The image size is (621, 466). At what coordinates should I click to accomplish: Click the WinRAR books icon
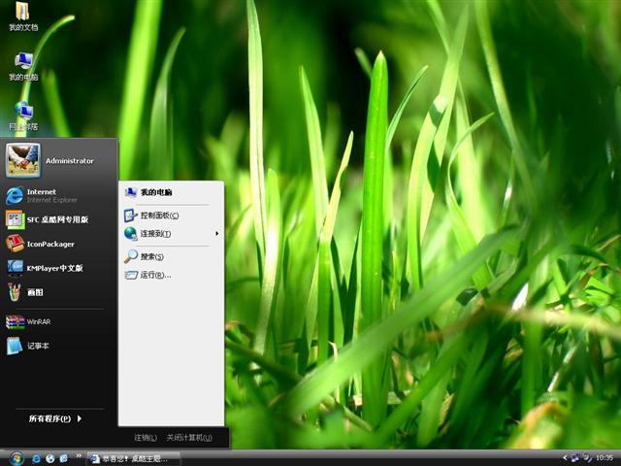pos(16,321)
